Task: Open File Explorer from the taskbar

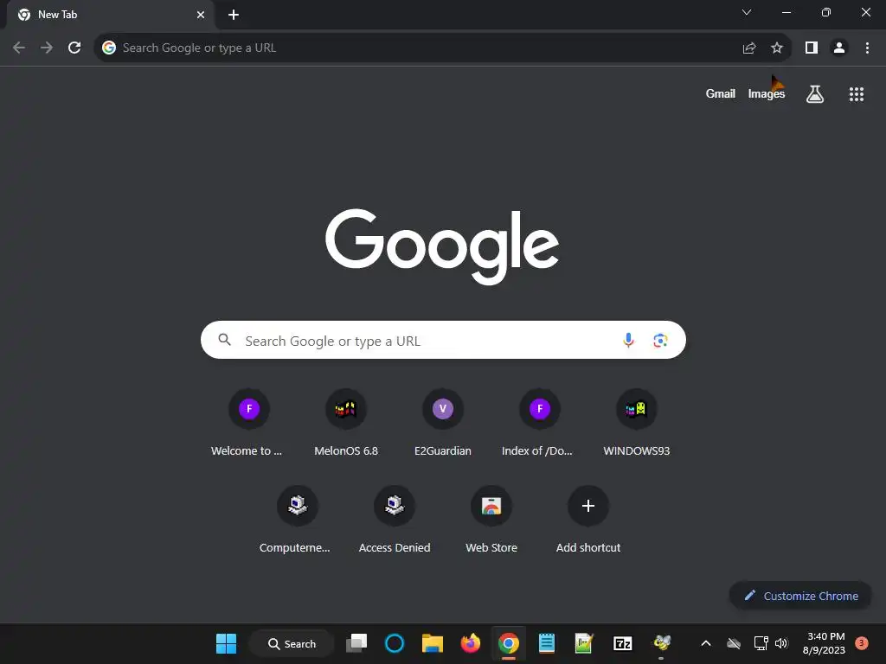Action: 433,643
